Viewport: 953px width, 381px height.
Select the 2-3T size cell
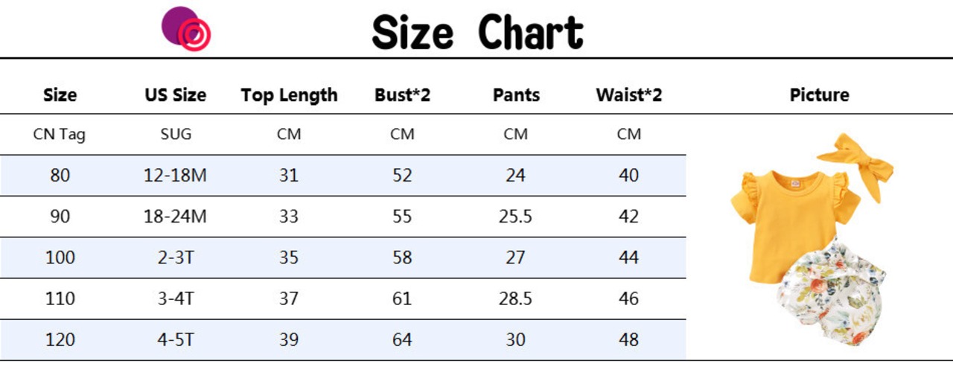tap(176, 257)
